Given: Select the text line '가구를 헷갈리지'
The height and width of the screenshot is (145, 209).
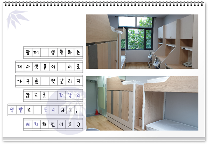Looking at the screenshot, I should [x=49, y=81].
